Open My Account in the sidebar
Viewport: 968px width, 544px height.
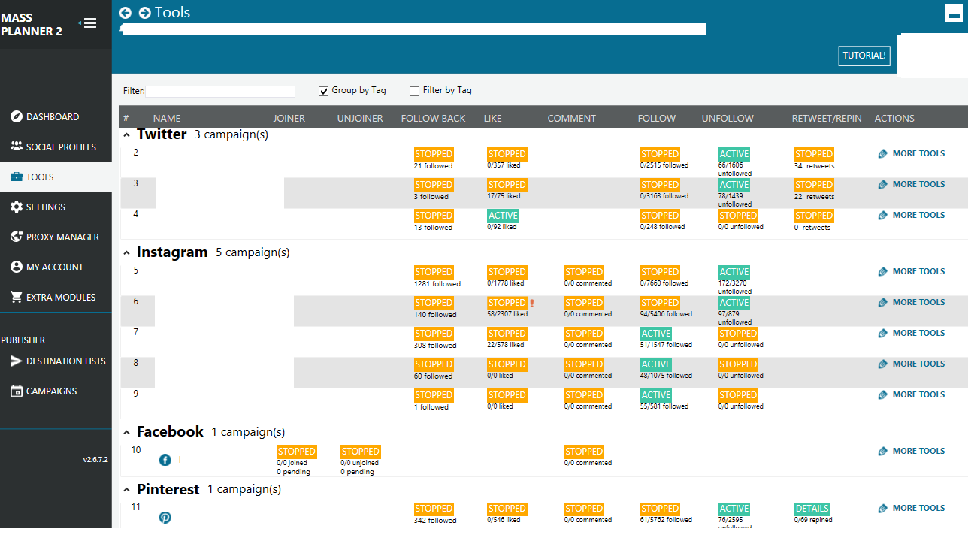(56, 267)
